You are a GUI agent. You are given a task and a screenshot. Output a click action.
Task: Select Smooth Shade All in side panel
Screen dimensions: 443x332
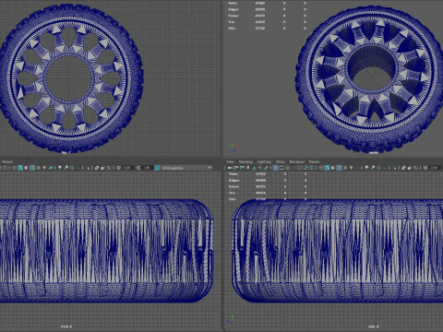[x=327, y=168]
